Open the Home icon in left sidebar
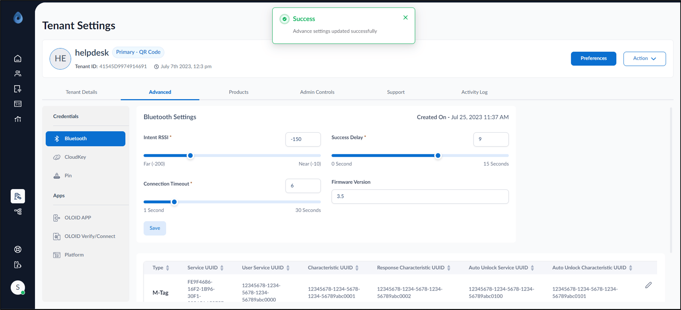Image resolution: width=681 pixels, height=310 pixels. pyautogui.click(x=18, y=58)
